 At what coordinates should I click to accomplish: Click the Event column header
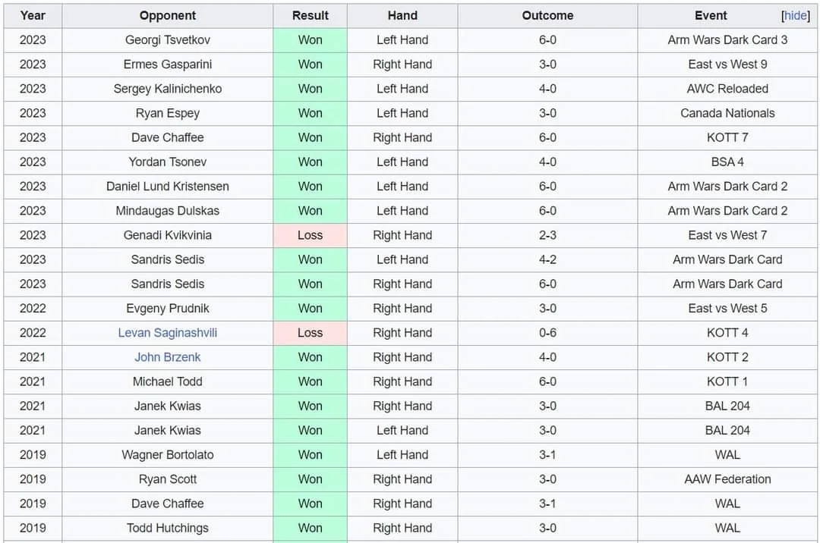(711, 15)
